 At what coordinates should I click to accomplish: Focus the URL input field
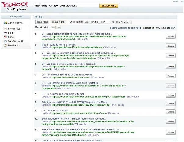point(66,5)
